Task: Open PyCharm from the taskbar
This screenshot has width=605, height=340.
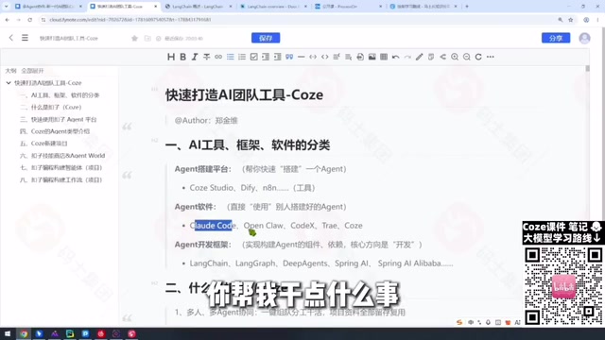Action: 70,333
